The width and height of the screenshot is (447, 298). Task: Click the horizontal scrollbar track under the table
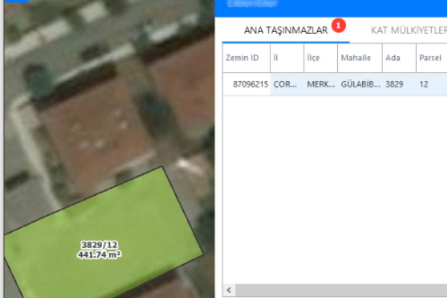pyautogui.click(x=341, y=290)
